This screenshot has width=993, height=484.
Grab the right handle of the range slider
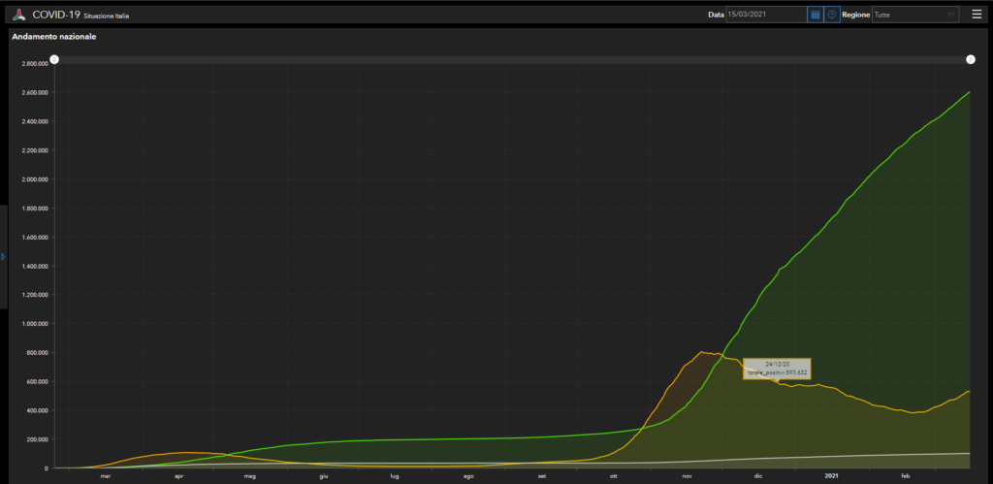970,60
